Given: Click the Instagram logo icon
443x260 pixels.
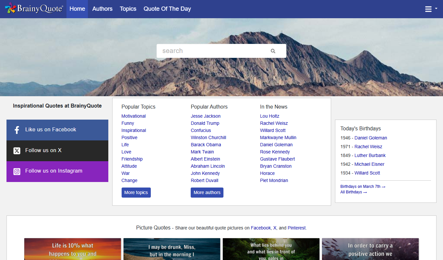Looking at the screenshot, I should click(17, 171).
